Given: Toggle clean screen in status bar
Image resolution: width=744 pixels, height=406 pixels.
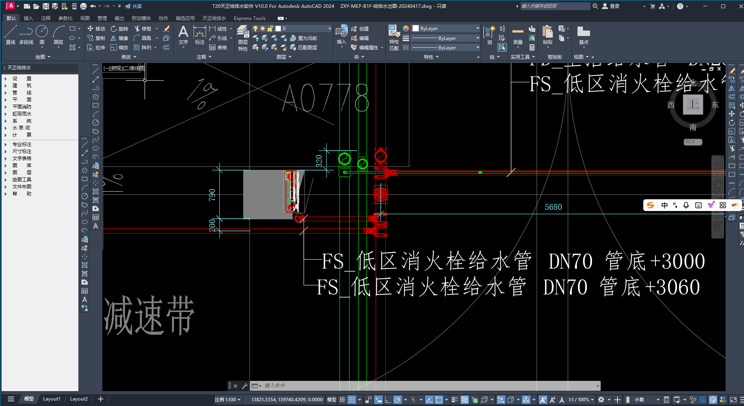Looking at the screenshot, I should 733,400.
